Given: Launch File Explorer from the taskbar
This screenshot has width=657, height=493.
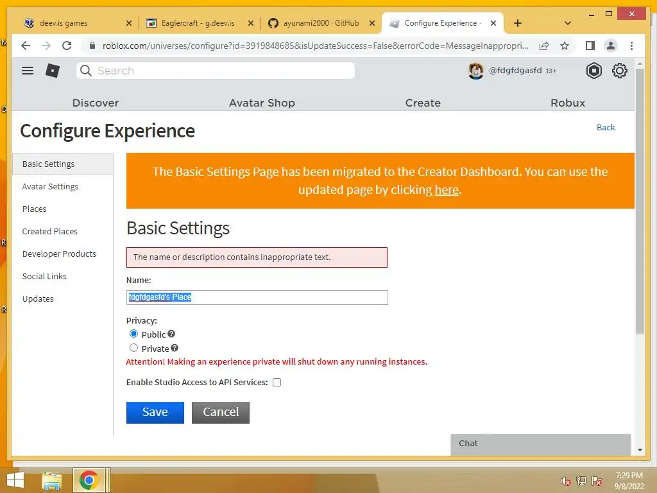Looking at the screenshot, I should click(52, 481).
